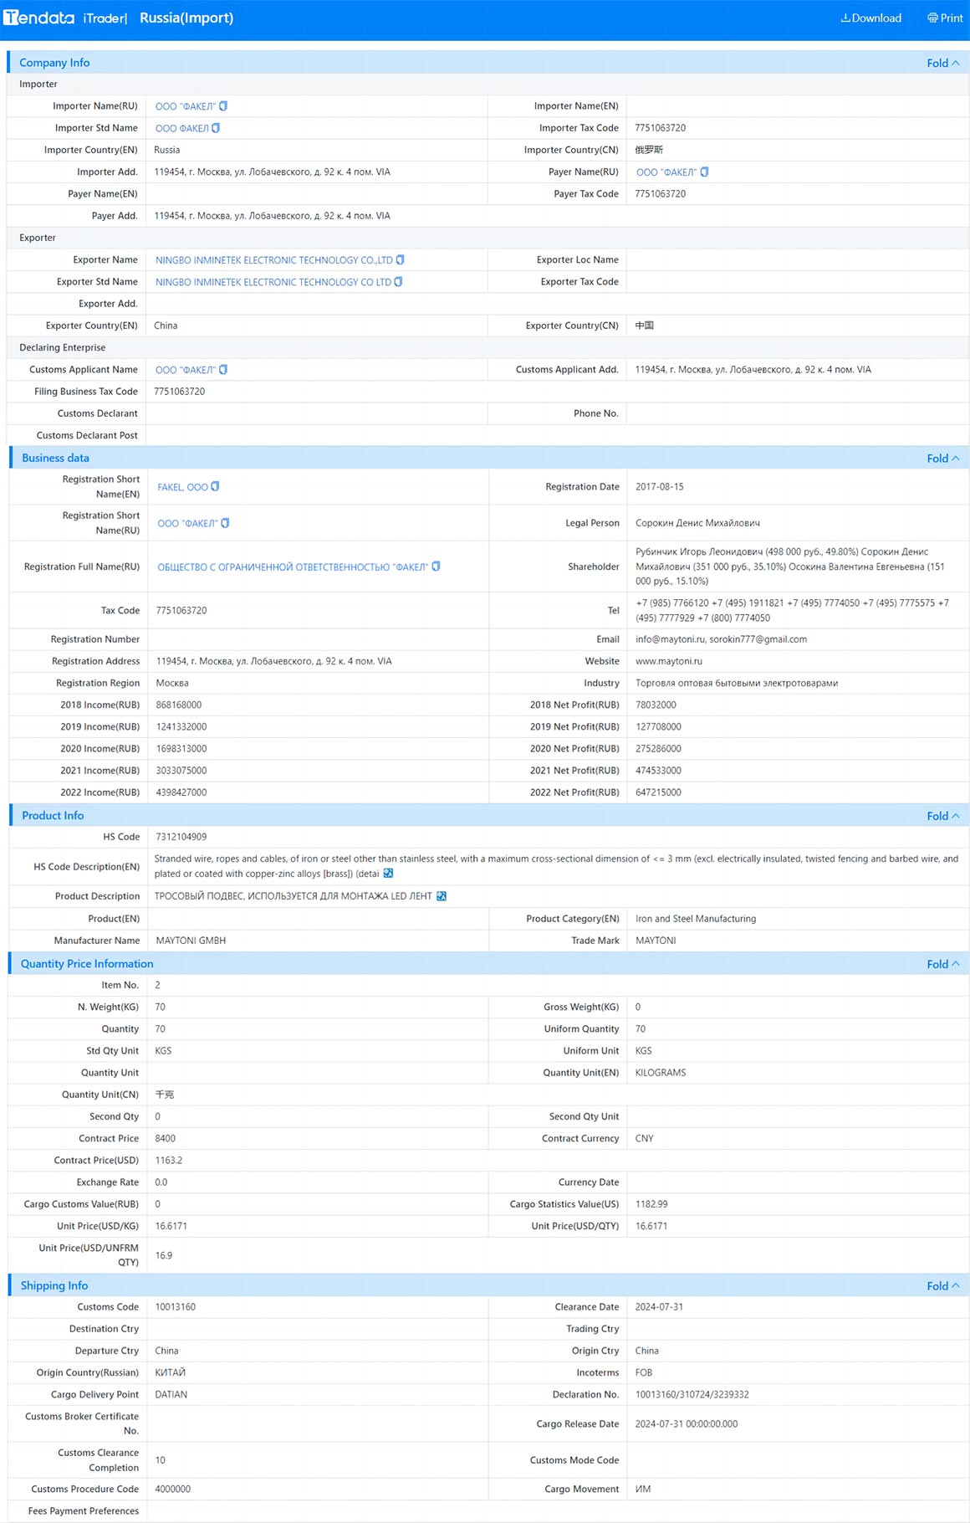Select Legal Person Сорокин Денис Михайлович
Viewport: 970px width, 1523px height.
[698, 523]
